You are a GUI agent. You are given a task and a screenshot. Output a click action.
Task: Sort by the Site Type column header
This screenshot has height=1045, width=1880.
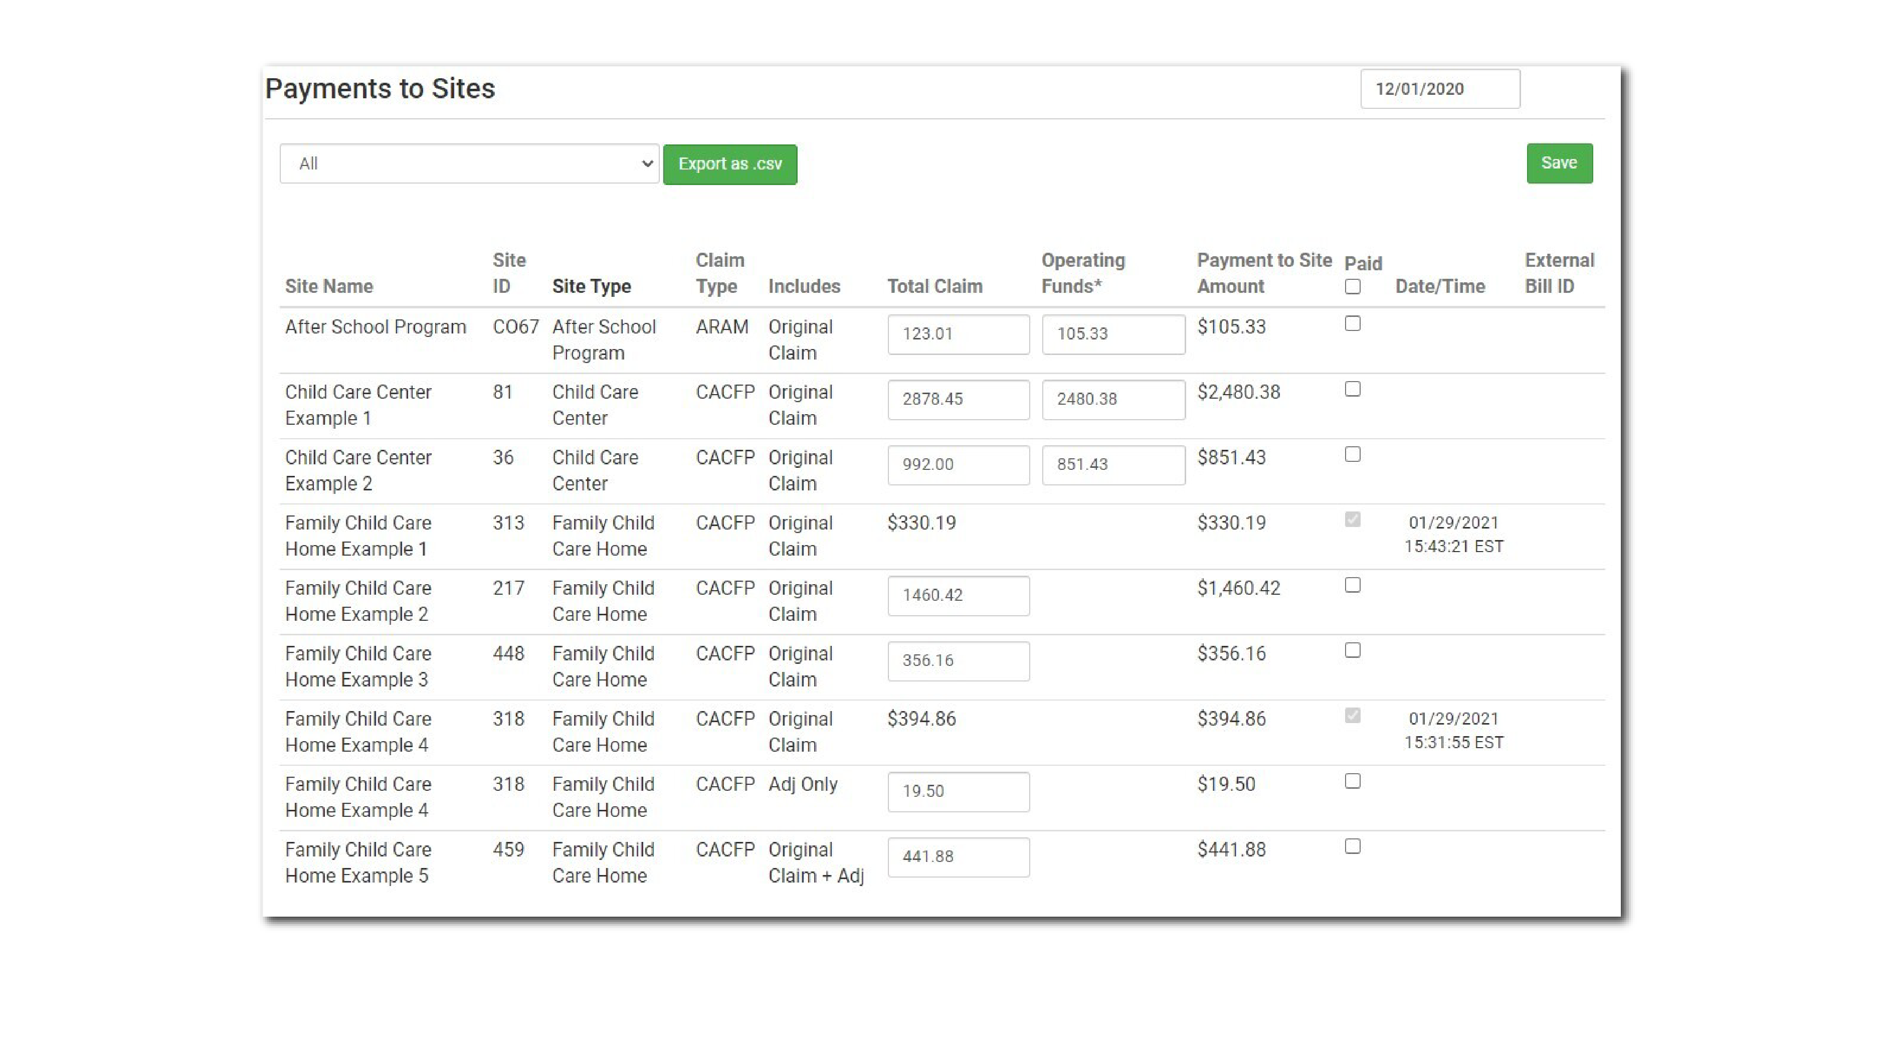(591, 286)
